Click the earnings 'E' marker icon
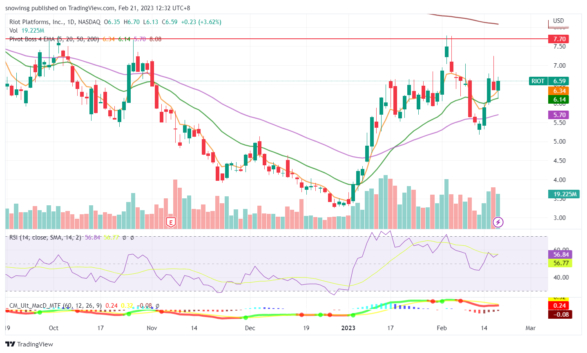This screenshot has width=587, height=353. pos(171,222)
